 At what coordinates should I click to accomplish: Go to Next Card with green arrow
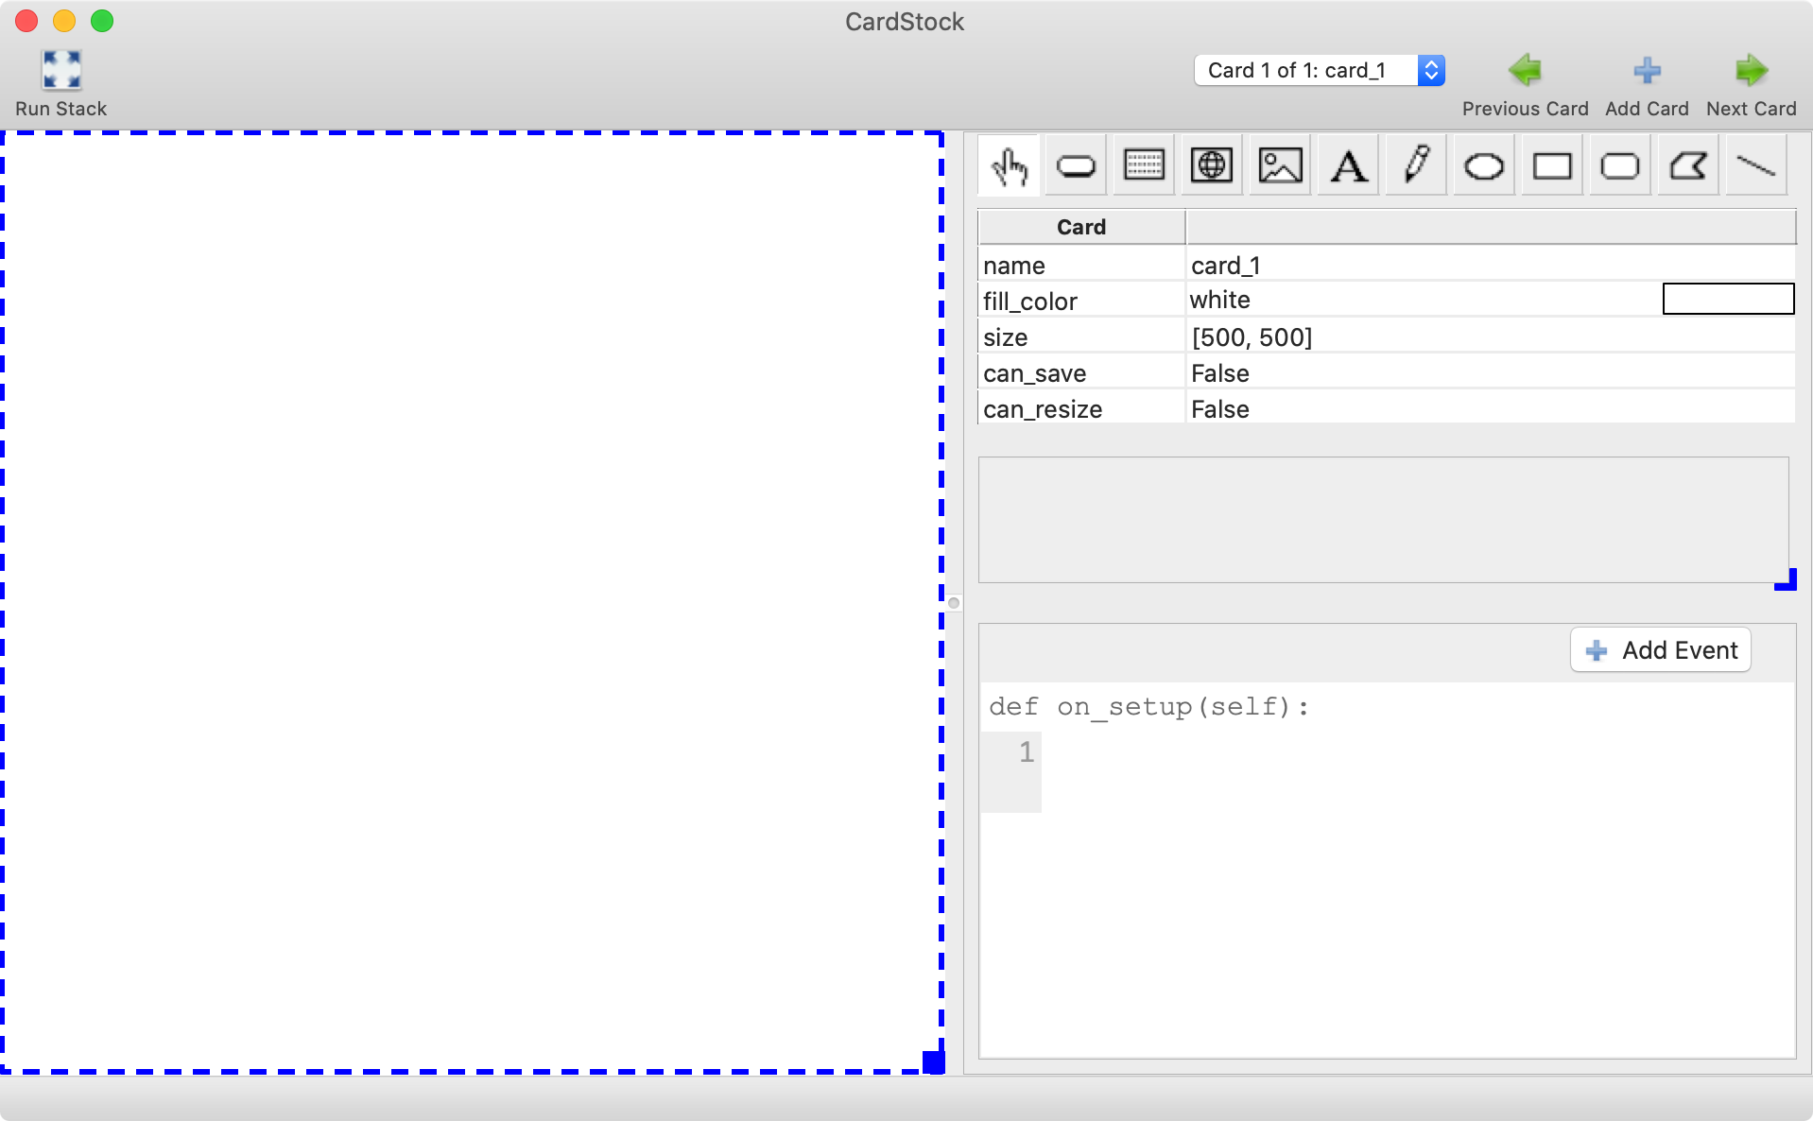(x=1752, y=70)
